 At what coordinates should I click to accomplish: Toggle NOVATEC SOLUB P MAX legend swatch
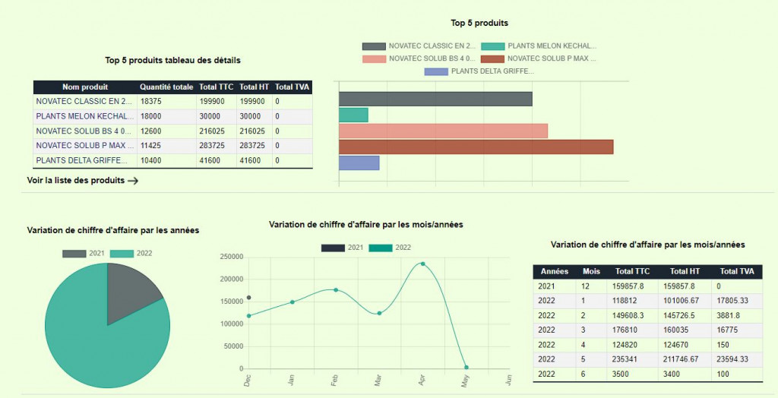click(x=492, y=59)
